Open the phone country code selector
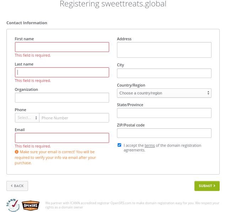The width and height of the screenshot is (225, 212). pos(27,118)
